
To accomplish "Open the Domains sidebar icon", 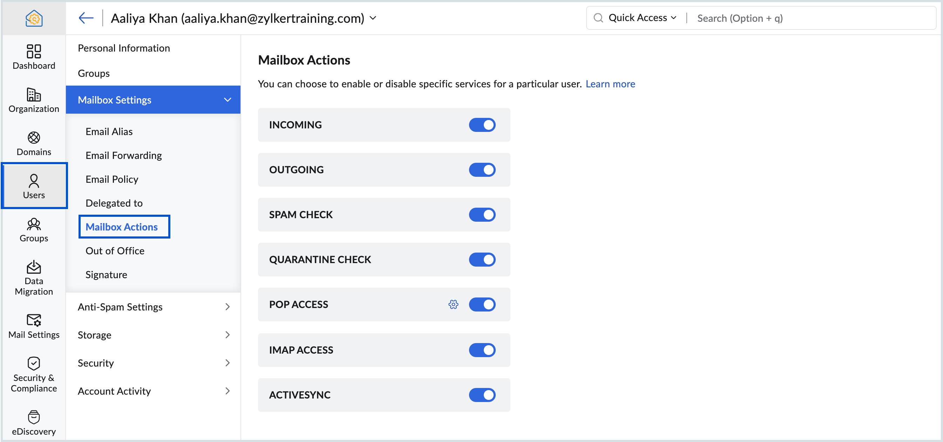I will pyautogui.click(x=34, y=143).
